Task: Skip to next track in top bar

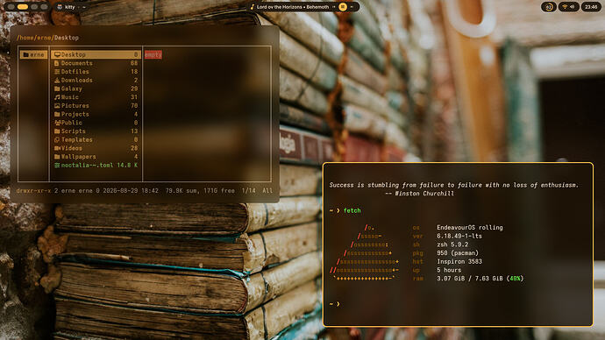Action: 352,7
